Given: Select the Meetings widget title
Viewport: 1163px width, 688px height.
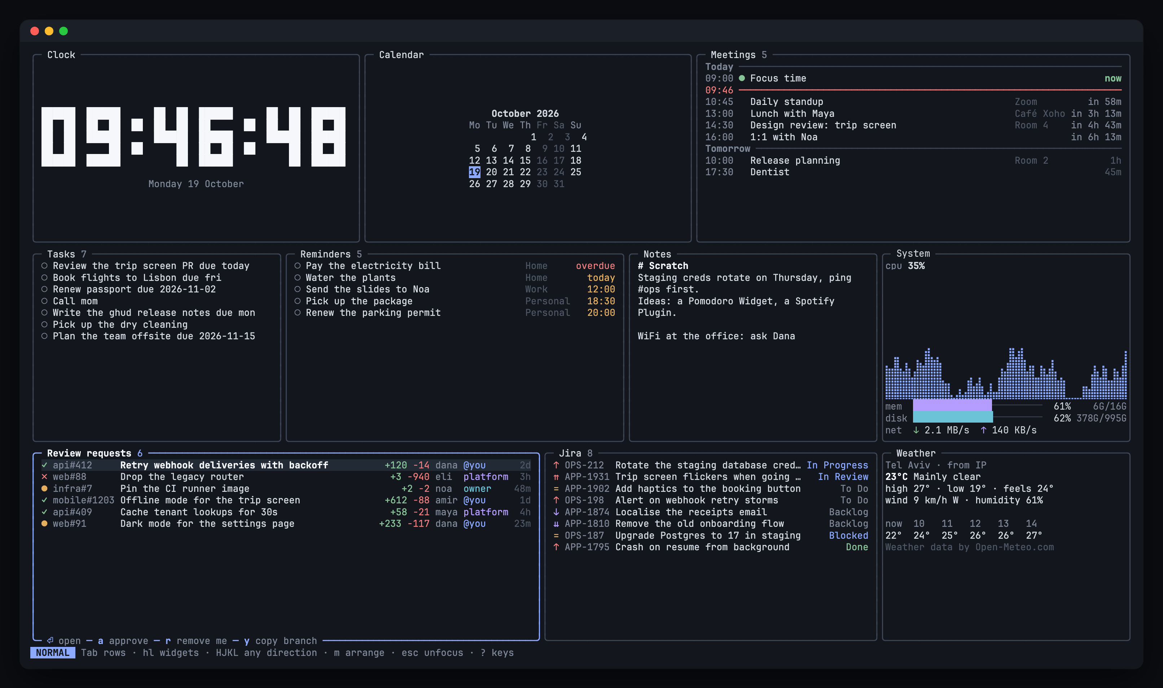Looking at the screenshot, I should [x=733, y=55].
